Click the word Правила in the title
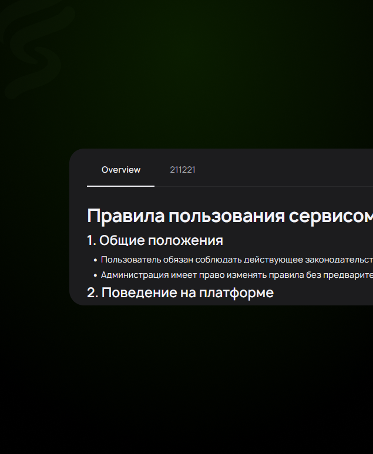The height and width of the screenshot is (454, 373). click(126, 216)
